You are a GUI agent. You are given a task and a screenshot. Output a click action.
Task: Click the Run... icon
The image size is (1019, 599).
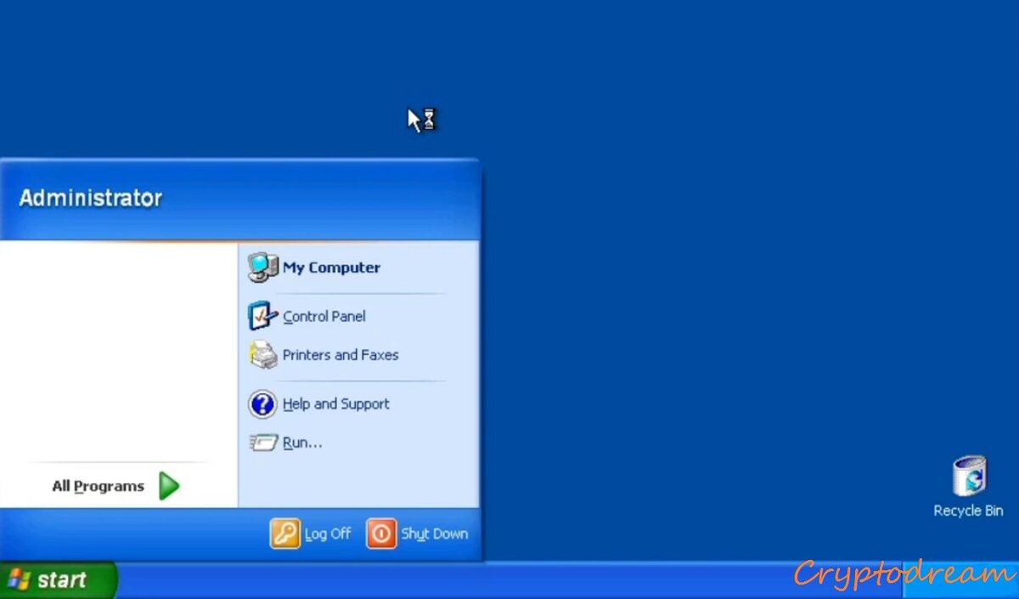click(x=262, y=442)
